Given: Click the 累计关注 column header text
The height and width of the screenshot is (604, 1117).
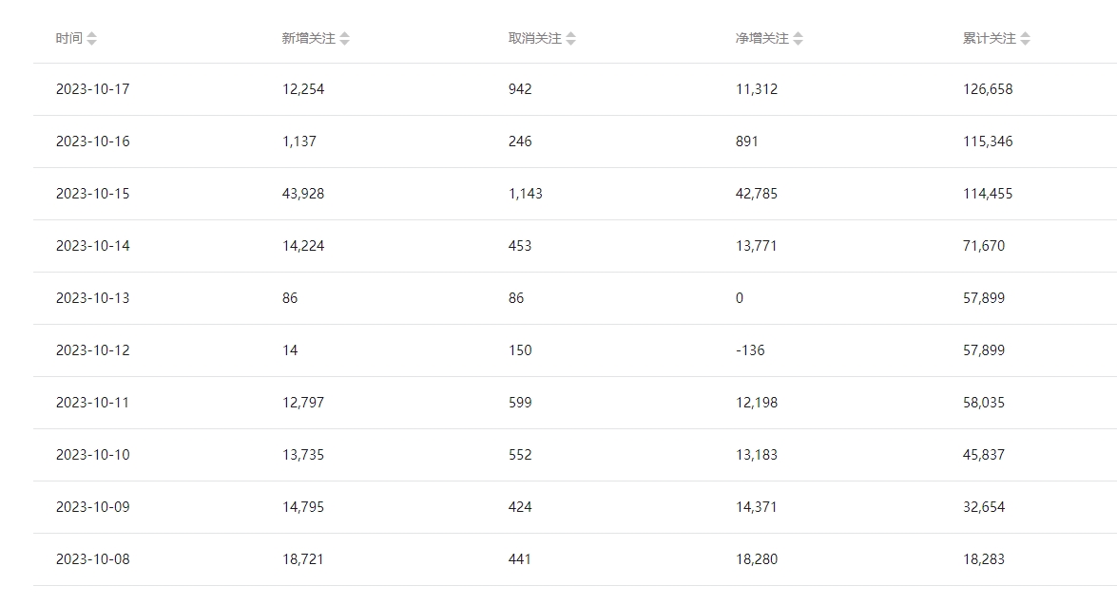Looking at the screenshot, I should (x=989, y=39).
